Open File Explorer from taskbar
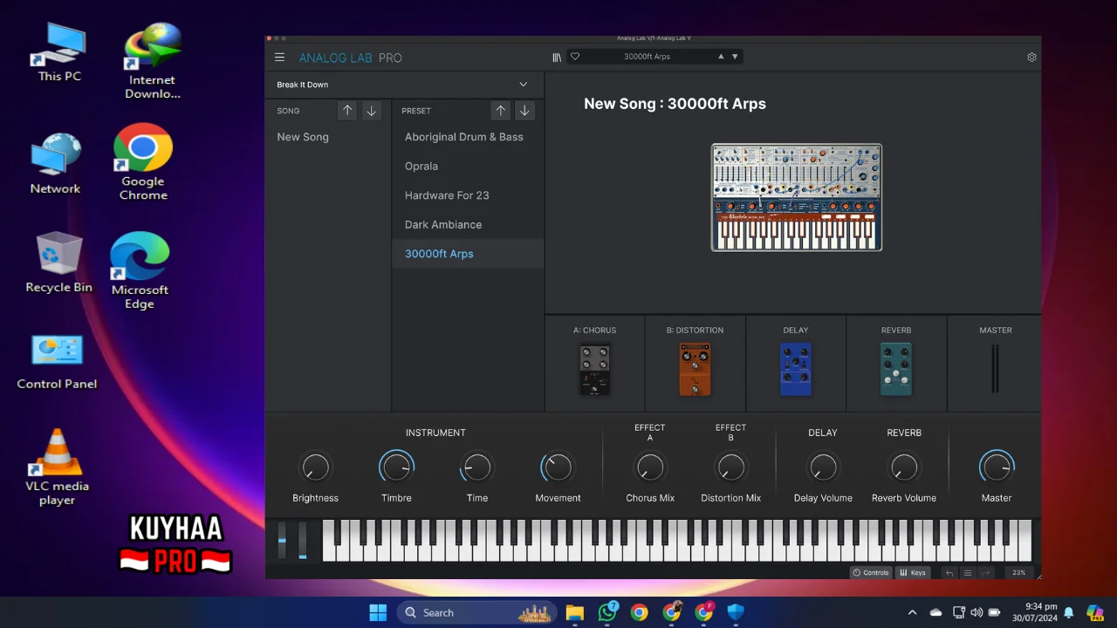This screenshot has height=628, width=1117. click(x=574, y=612)
